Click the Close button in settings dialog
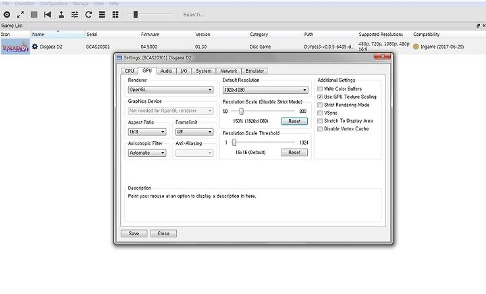The width and height of the screenshot is (486, 294). 163,233
